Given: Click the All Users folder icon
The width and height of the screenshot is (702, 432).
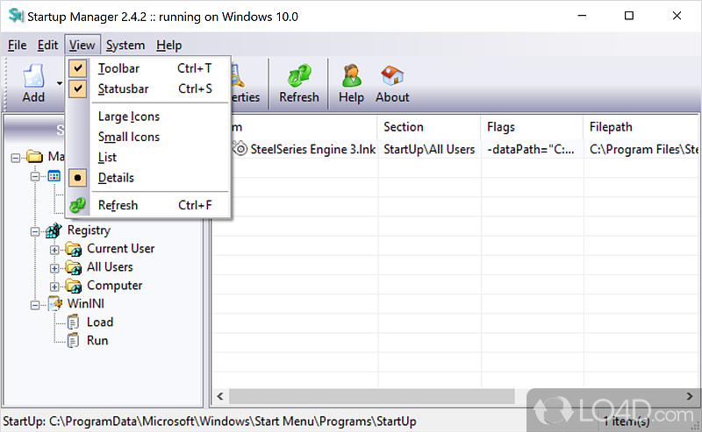Looking at the screenshot, I should pos(74,267).
